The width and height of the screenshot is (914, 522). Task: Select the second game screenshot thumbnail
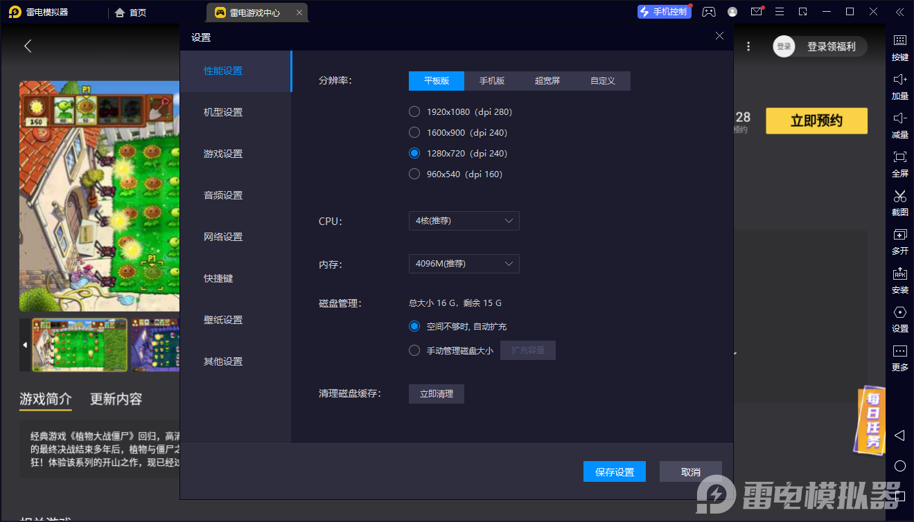[x=155, y=345]
